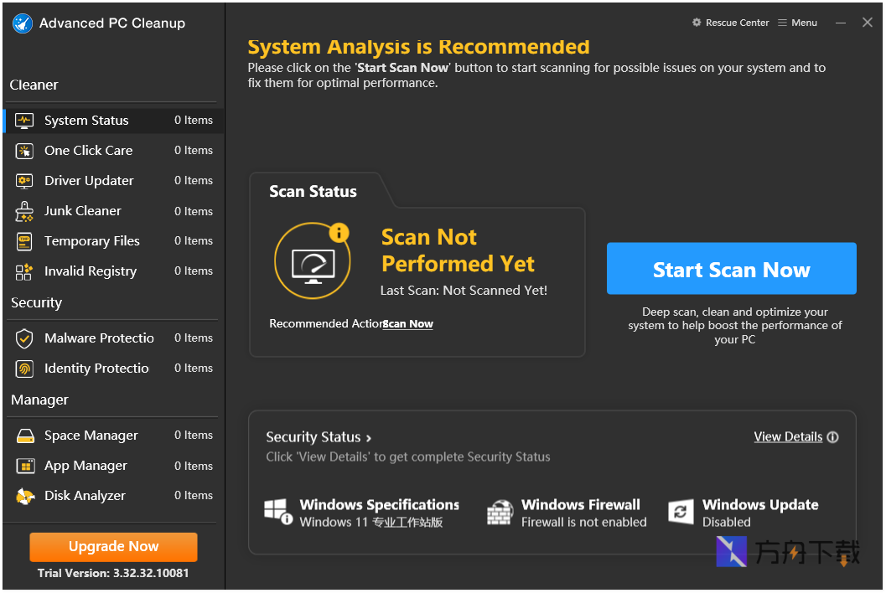Image resolution: width=886 pixels, height=593 pixels.
Task: Open the System Status section
Action: point(113,121)
